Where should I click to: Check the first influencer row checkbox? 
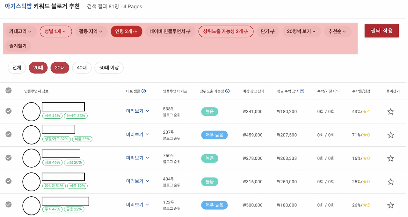8,111
